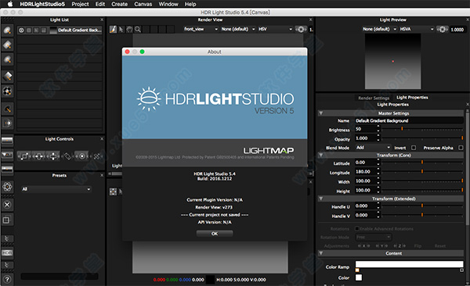Close the Light Controls panel
Image resolution: width=470 pixels, height=286 pixels.
click(102, 139)
